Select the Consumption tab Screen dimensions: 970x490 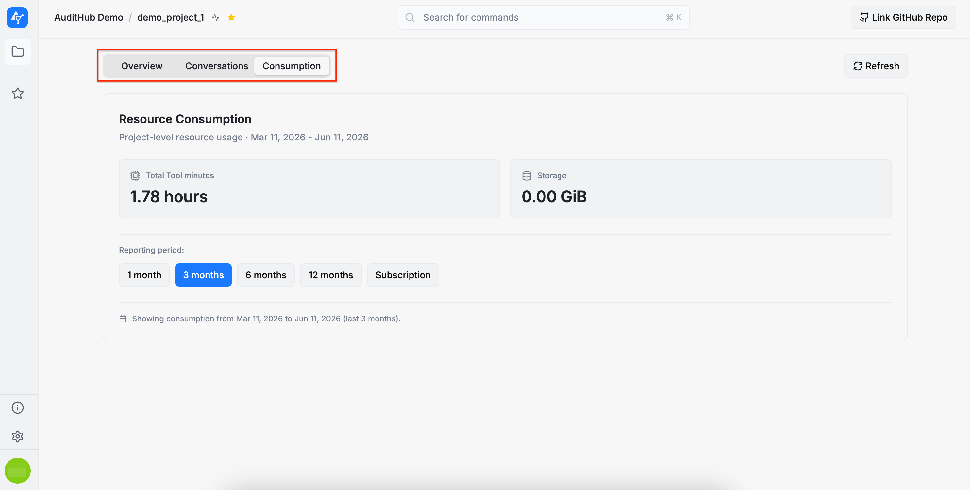point(292,66)
